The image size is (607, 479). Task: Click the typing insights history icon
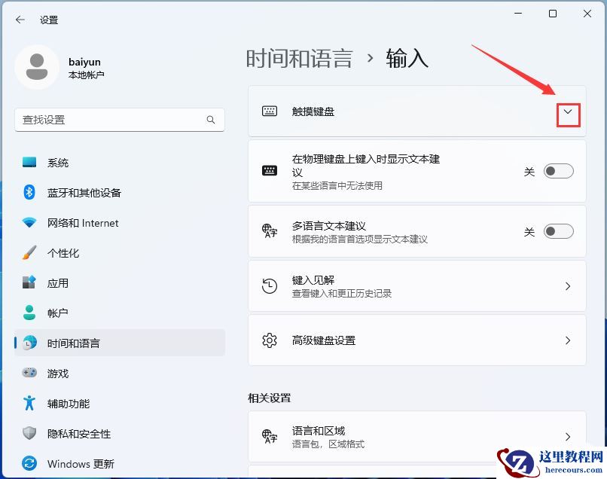[x=270, y=285]
